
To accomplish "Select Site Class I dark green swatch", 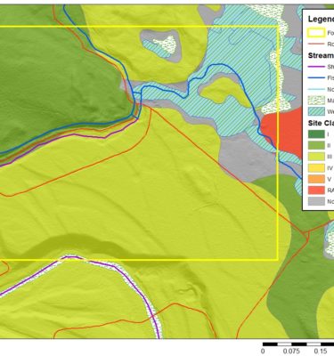I will click(316, 134).
